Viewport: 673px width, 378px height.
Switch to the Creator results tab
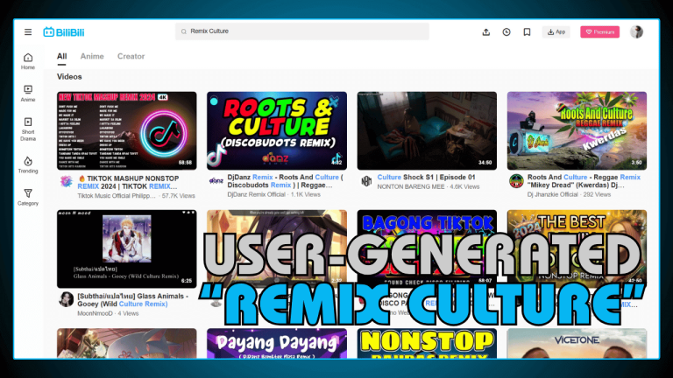tap(131, 56)
